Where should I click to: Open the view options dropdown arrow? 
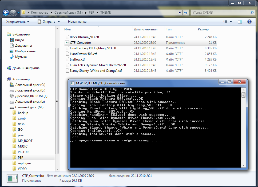tap(231, 22)
